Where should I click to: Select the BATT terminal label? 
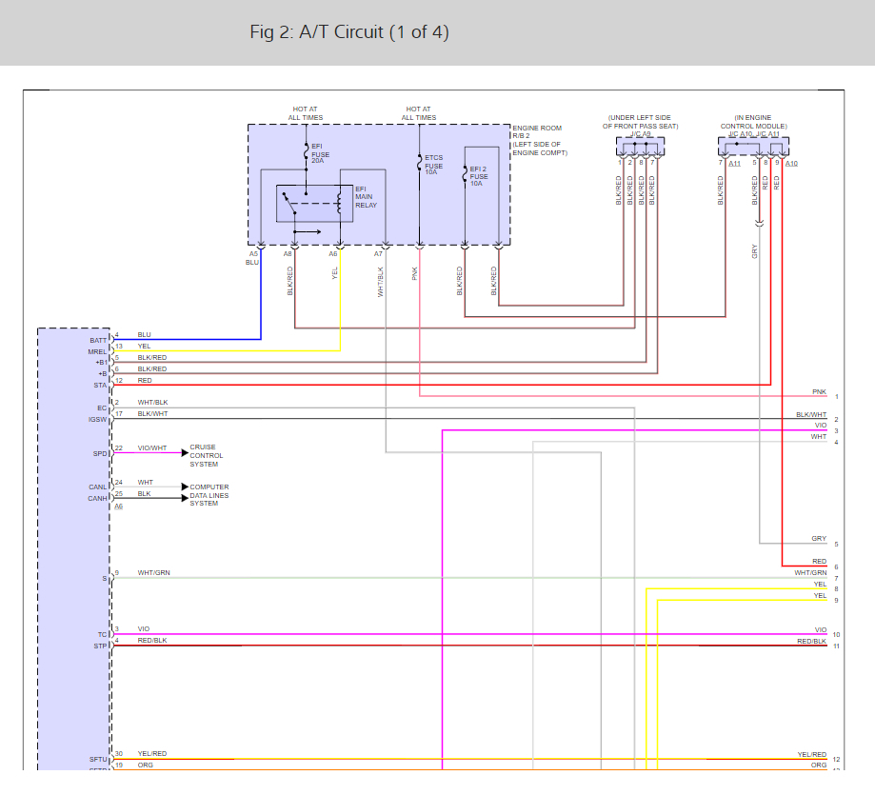point(98,340)
